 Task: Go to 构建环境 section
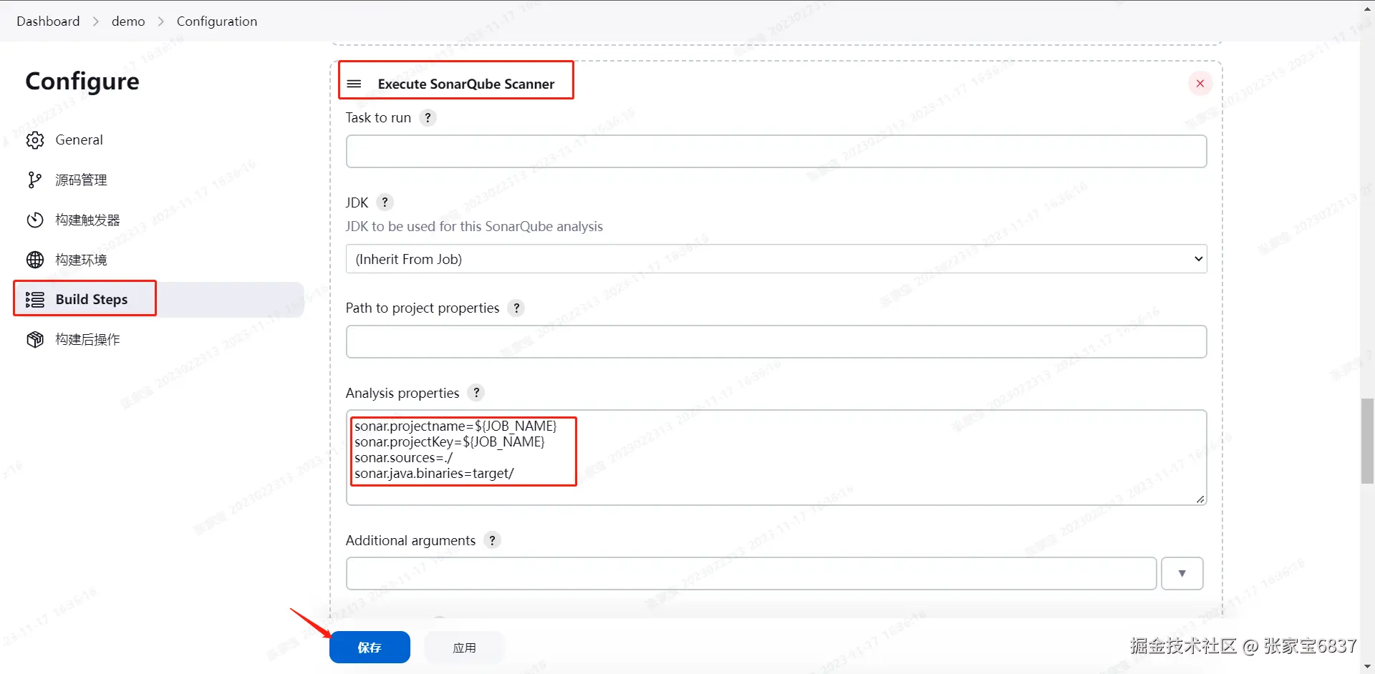pos(81,260)
